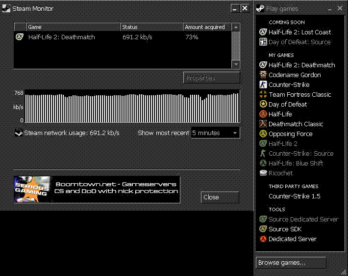
Task: Click the Codename Gordon face icon
Action: tap(263, 75)
